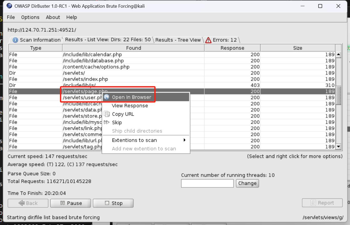Click the DirBuster globe icon in title bar

(9, 6)
